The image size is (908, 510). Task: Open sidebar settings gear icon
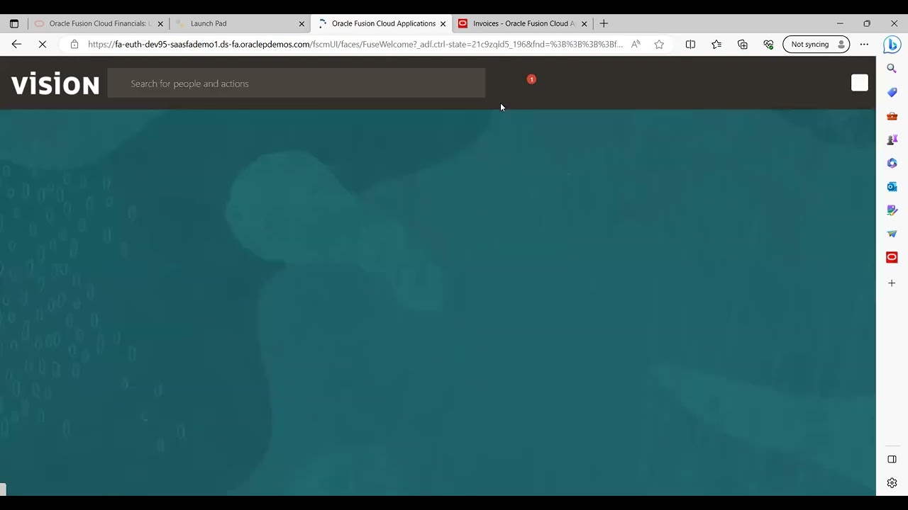(892, 483)
